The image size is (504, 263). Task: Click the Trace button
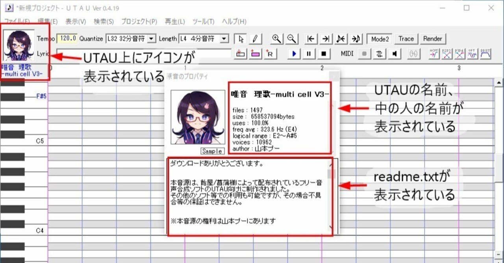406,38
